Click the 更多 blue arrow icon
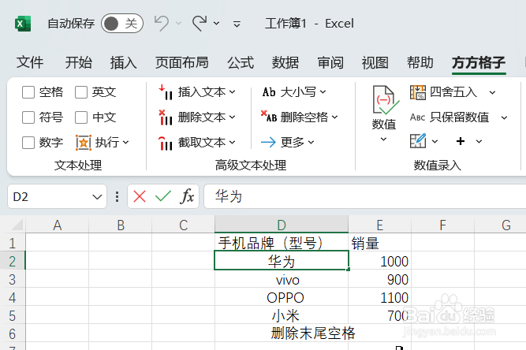 tap(268, 143)
